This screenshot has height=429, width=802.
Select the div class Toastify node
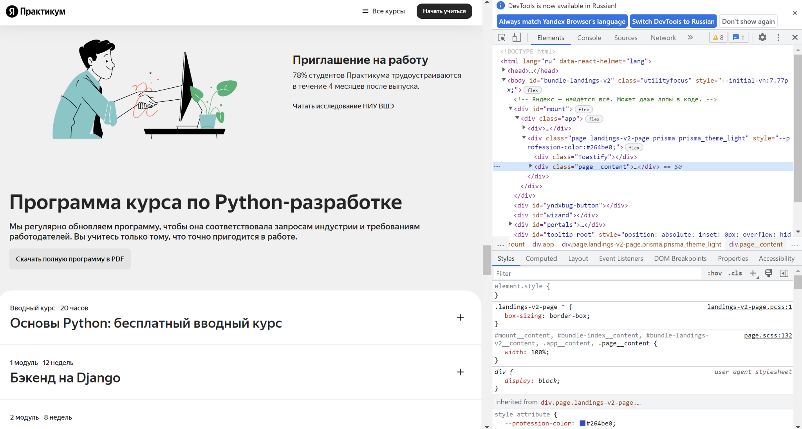point(585,157)
